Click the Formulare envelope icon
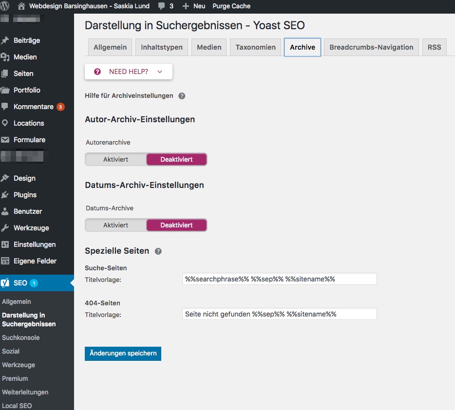 click(5, 140)
